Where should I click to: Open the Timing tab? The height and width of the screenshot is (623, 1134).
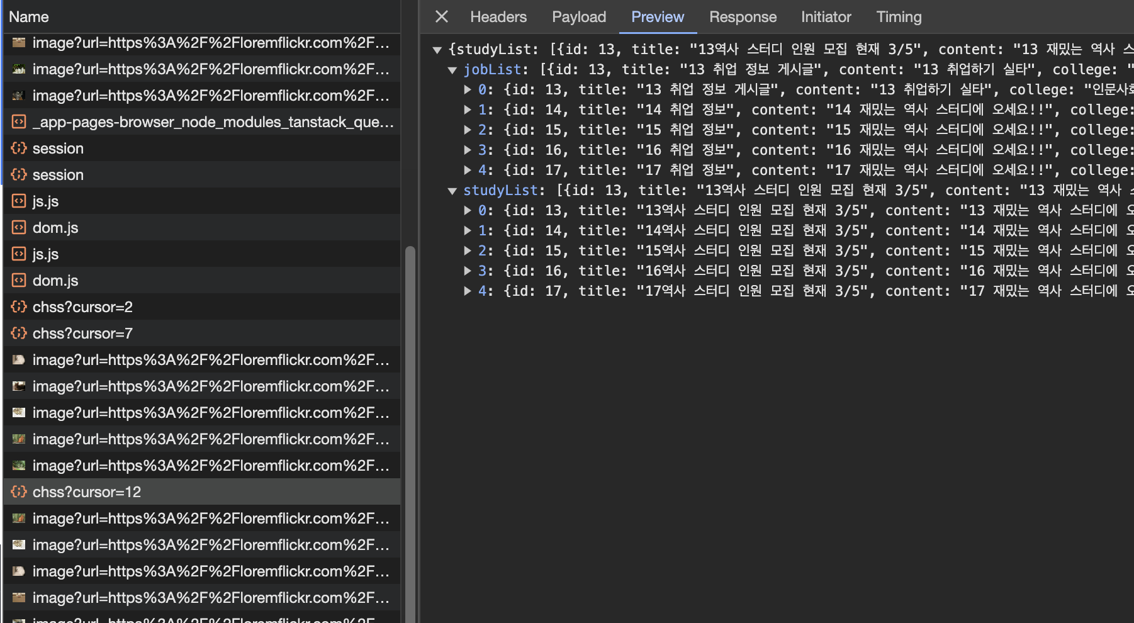click(899, 17)
